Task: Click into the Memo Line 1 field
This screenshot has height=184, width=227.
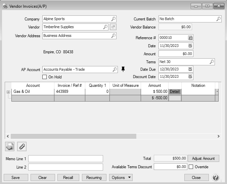Action: coord(65,159)
